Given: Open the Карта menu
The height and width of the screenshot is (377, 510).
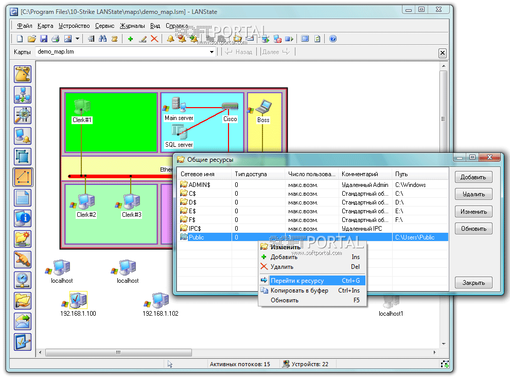Looking at the screenshot, I should [x=45, y=26].
